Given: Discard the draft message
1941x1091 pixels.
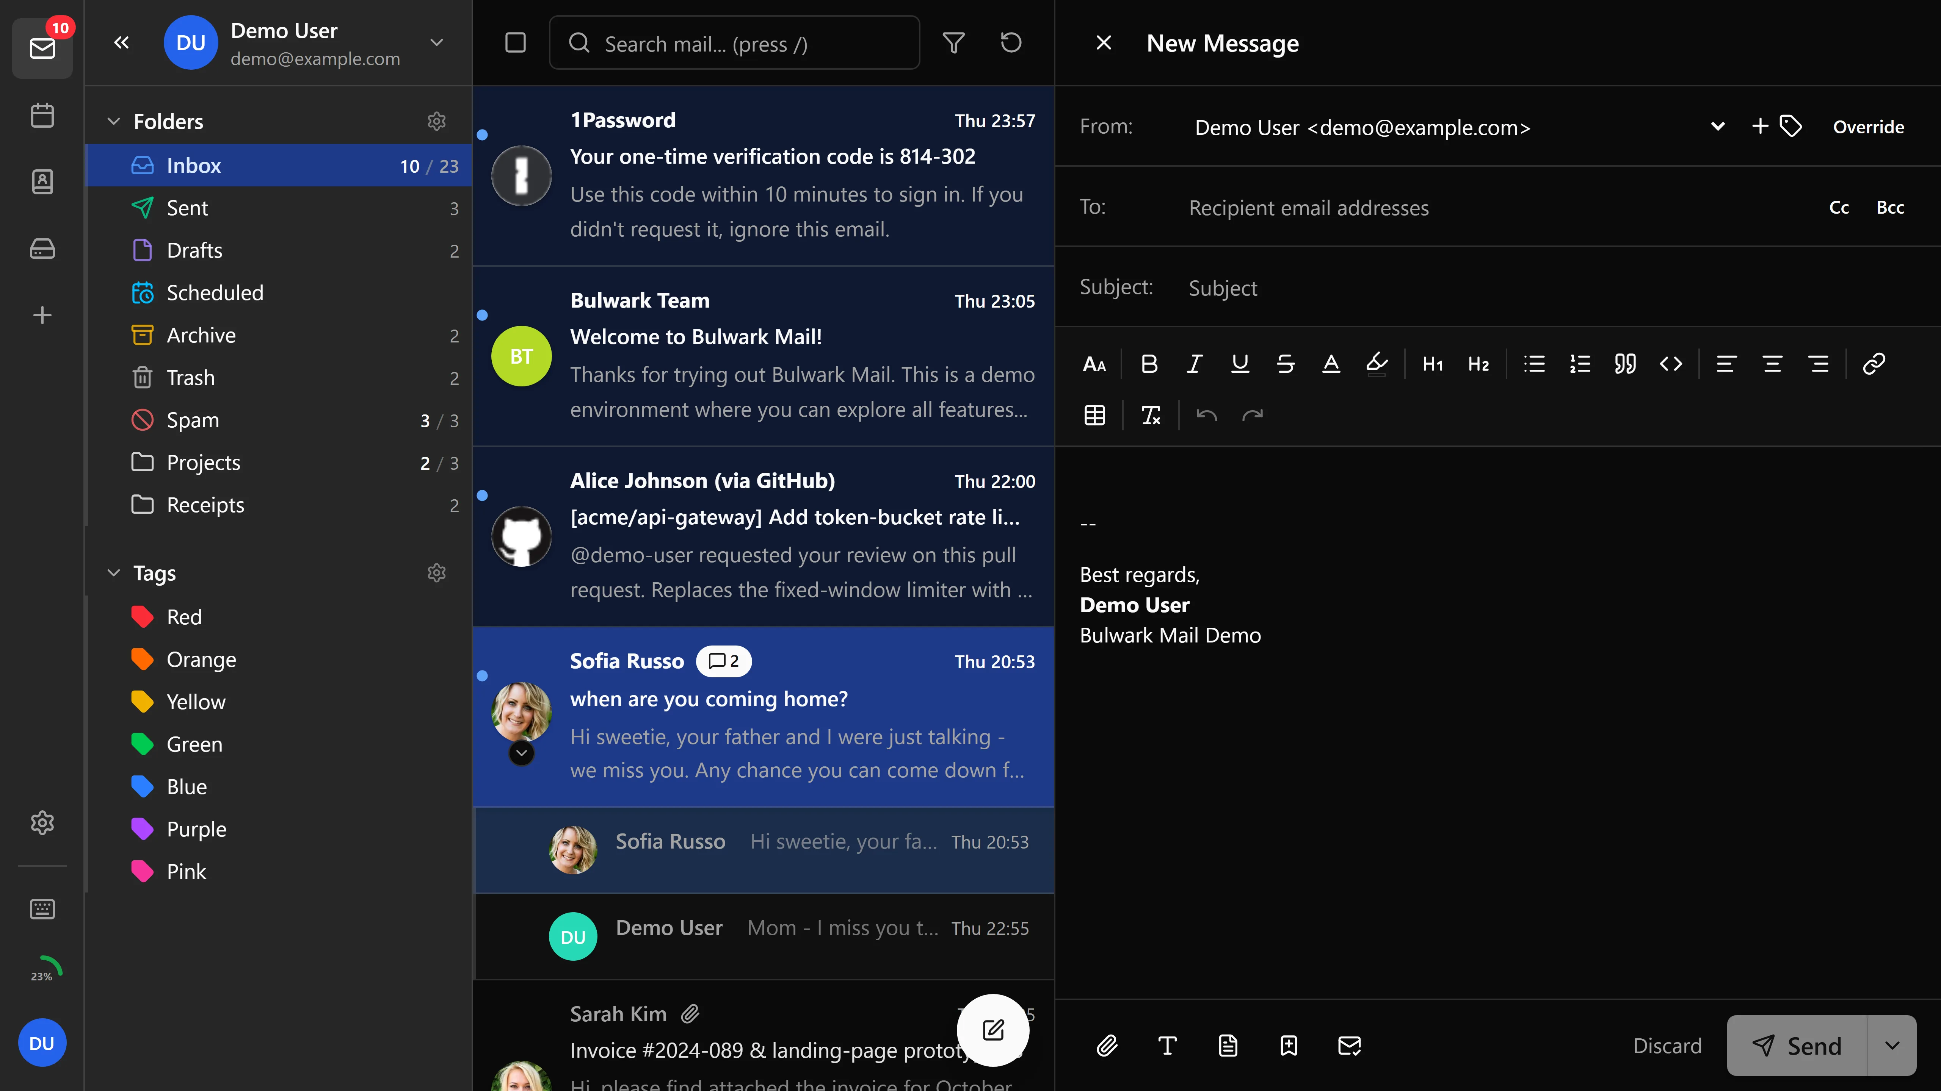Looking at the screenshot, I should (x=1667, y=1046).
